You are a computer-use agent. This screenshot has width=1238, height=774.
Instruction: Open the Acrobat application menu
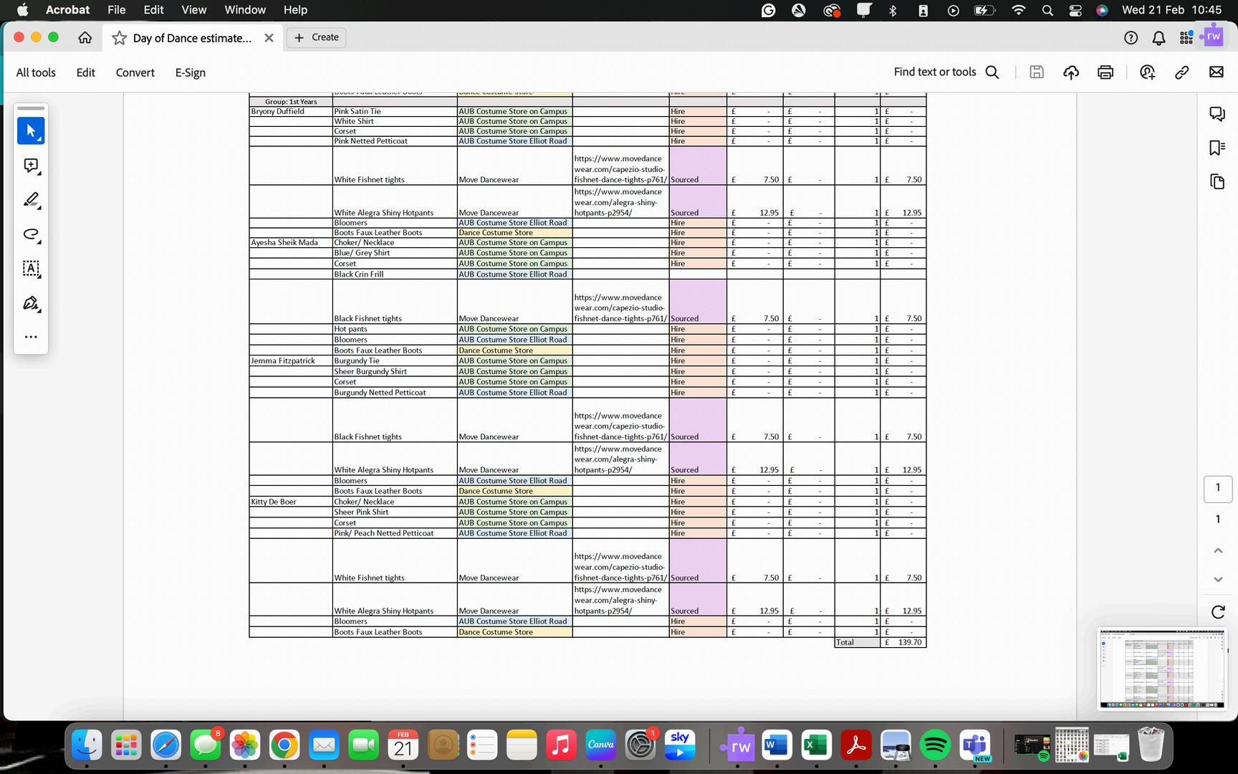[x=67, y=10]
